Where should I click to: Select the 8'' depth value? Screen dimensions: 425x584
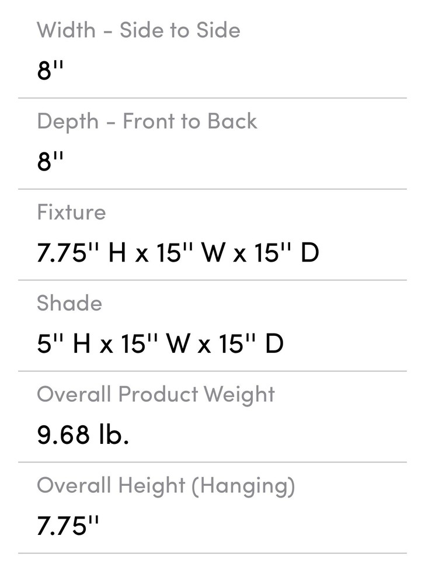pyautogui.click(x=50, y=162)
